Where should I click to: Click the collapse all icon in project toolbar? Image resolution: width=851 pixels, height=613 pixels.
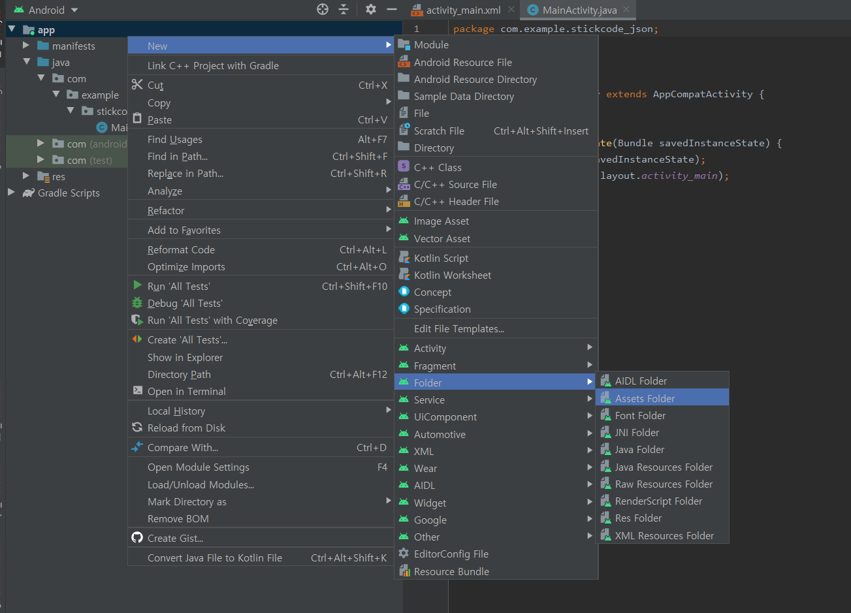coord(344,9)
